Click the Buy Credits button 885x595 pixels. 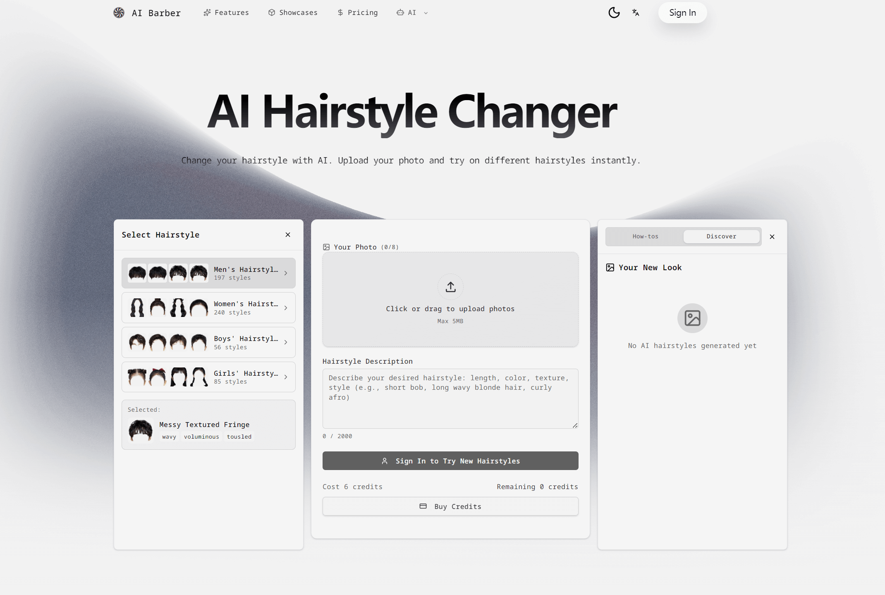tap(450, 506)
